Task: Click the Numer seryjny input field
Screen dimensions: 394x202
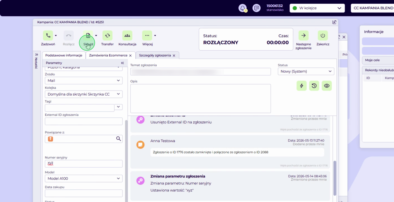Action: tap(84, 163)
